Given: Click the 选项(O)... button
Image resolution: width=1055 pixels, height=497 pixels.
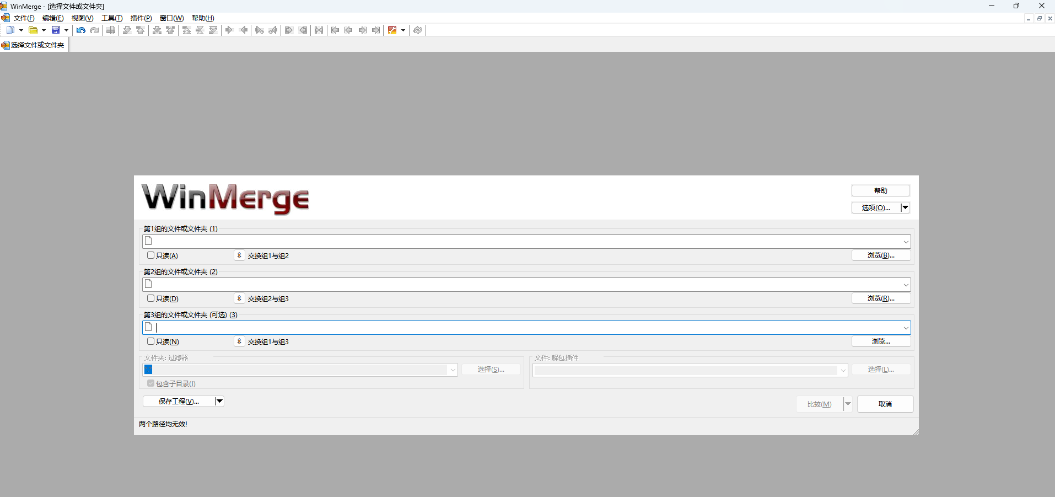Looking at the screenshot, I should 876,208.
